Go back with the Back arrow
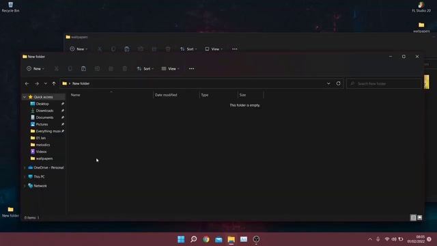Viewport: 437px width, 246px height. (x=27, y=83)
